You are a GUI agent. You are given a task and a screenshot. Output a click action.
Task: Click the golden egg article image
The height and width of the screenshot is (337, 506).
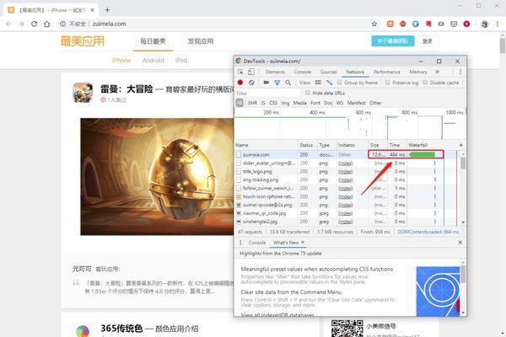tap(157, 176)
